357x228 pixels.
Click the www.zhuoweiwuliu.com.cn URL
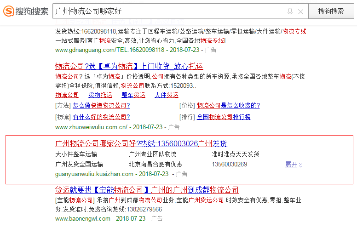click(91, 127)
